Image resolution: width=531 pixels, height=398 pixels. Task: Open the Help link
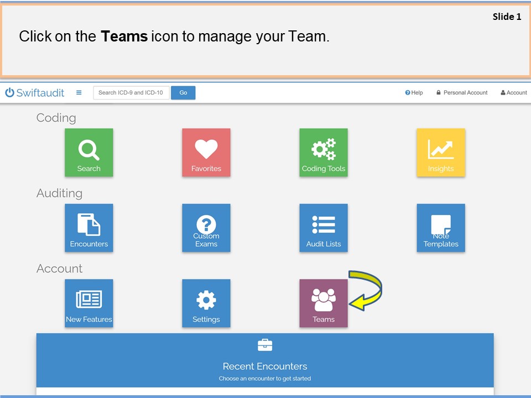(414, 93)
